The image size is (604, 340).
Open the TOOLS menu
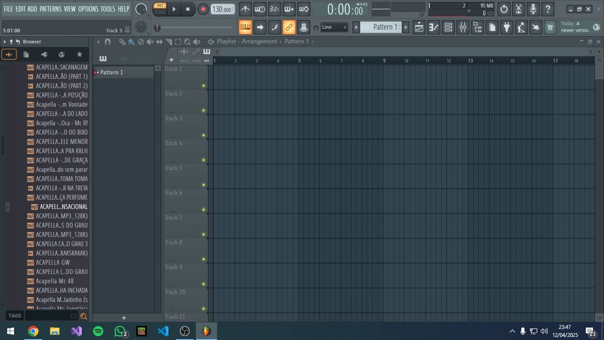pyautogui.click(x=108, y=9)
